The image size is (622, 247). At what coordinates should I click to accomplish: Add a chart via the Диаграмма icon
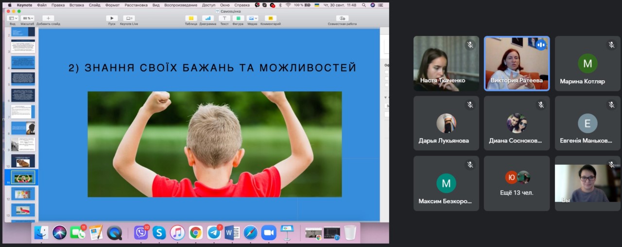click(x=207, y=18)
